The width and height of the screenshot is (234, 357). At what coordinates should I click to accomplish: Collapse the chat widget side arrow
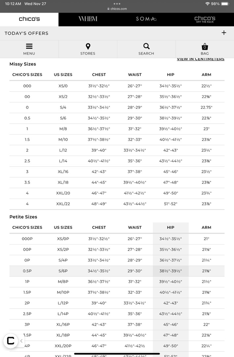[x=21, y=341]
